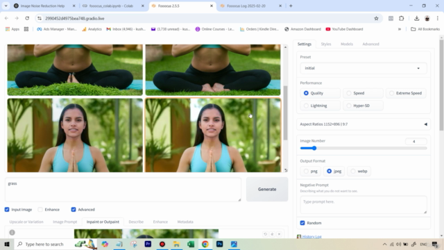This screenshot has width=444, height=250.
Task: Choose png output format
Action: [x=311, y=171]
